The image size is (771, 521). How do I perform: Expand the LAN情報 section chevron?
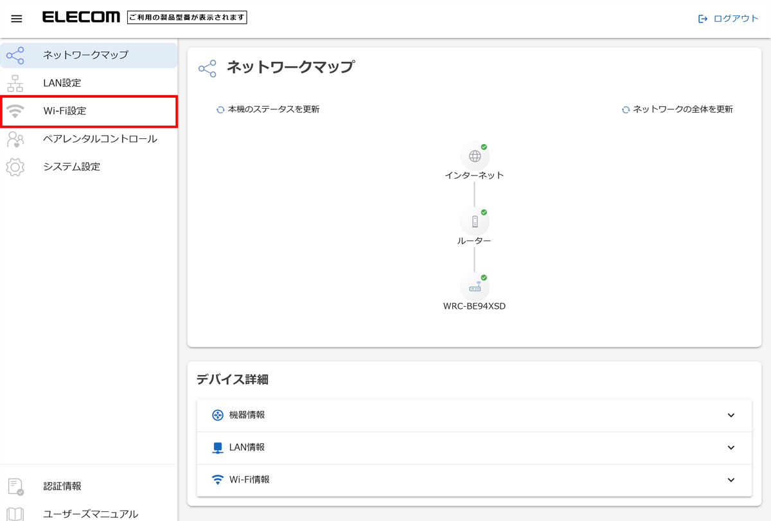point(731,448)
